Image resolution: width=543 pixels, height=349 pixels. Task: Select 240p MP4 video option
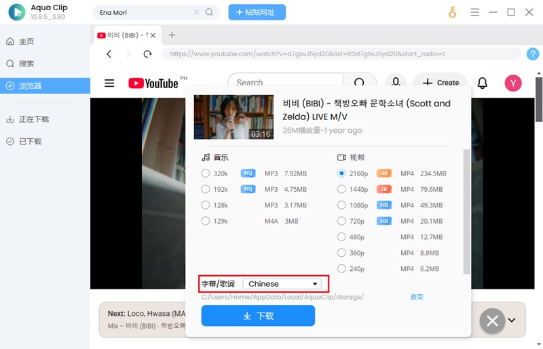click(x=341, y=269)
